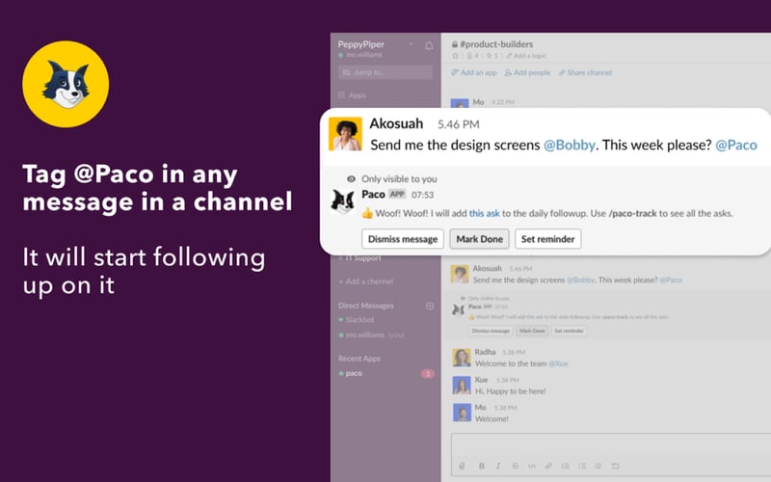
Task: Open Slackbot direct message
Action: (357, 320)
